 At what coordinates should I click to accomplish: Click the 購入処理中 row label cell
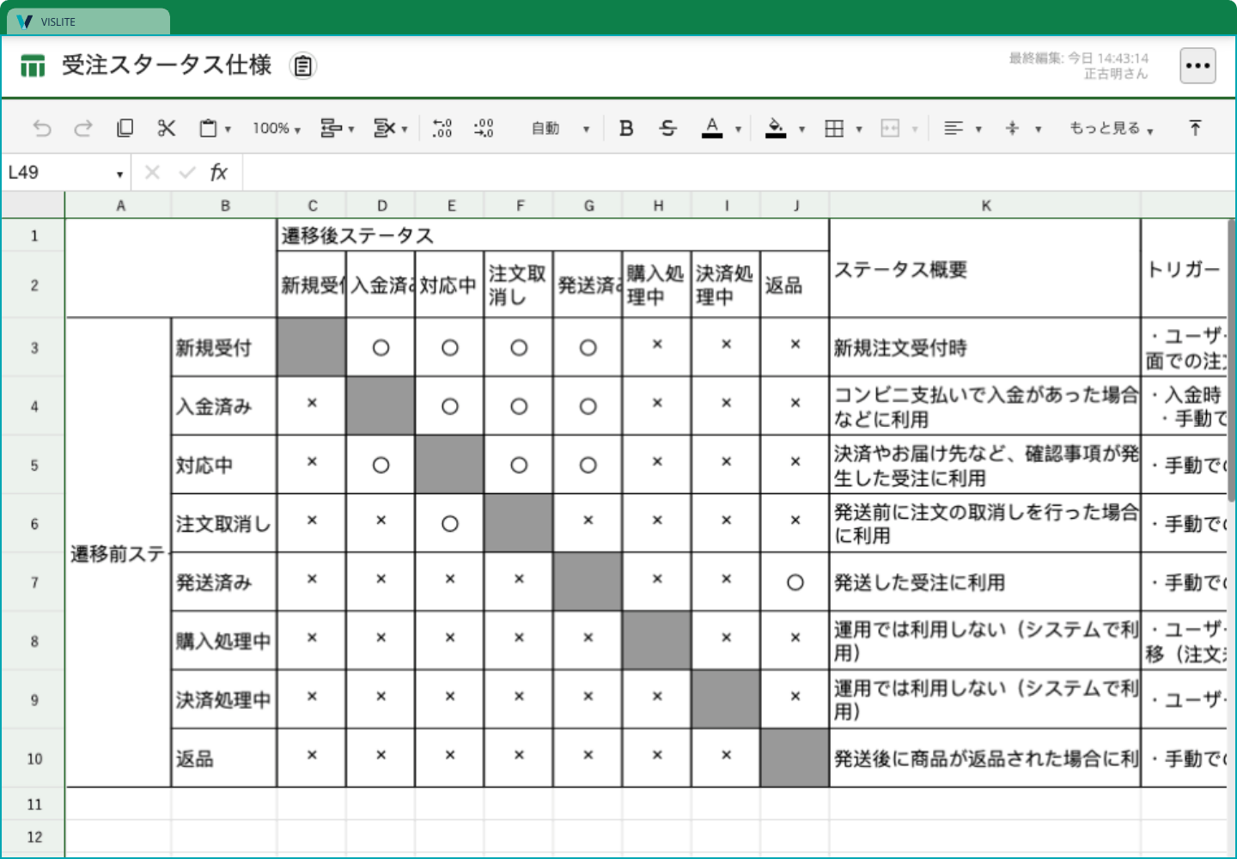(223, 641)
